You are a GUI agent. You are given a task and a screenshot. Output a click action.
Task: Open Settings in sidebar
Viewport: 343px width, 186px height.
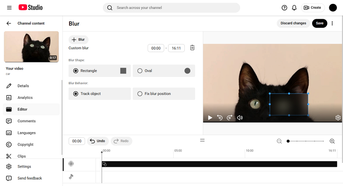[x=31, y=167]
